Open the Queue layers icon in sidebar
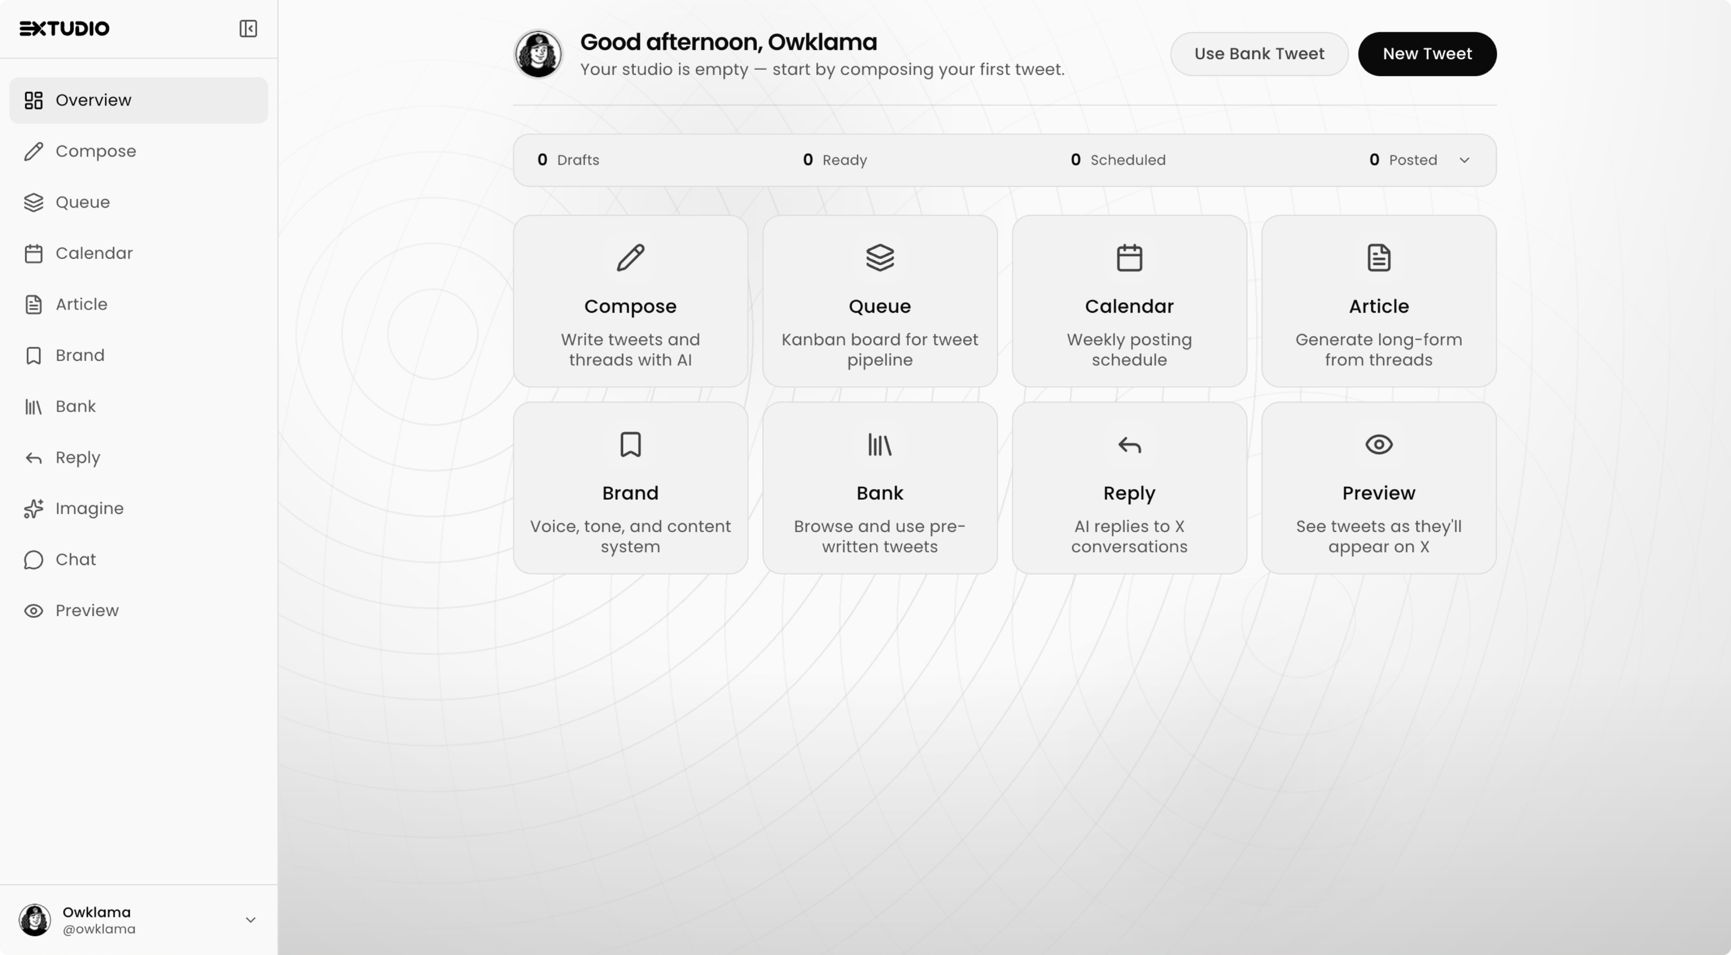This screenshot has height=955, width=1731. pos(34,202)
